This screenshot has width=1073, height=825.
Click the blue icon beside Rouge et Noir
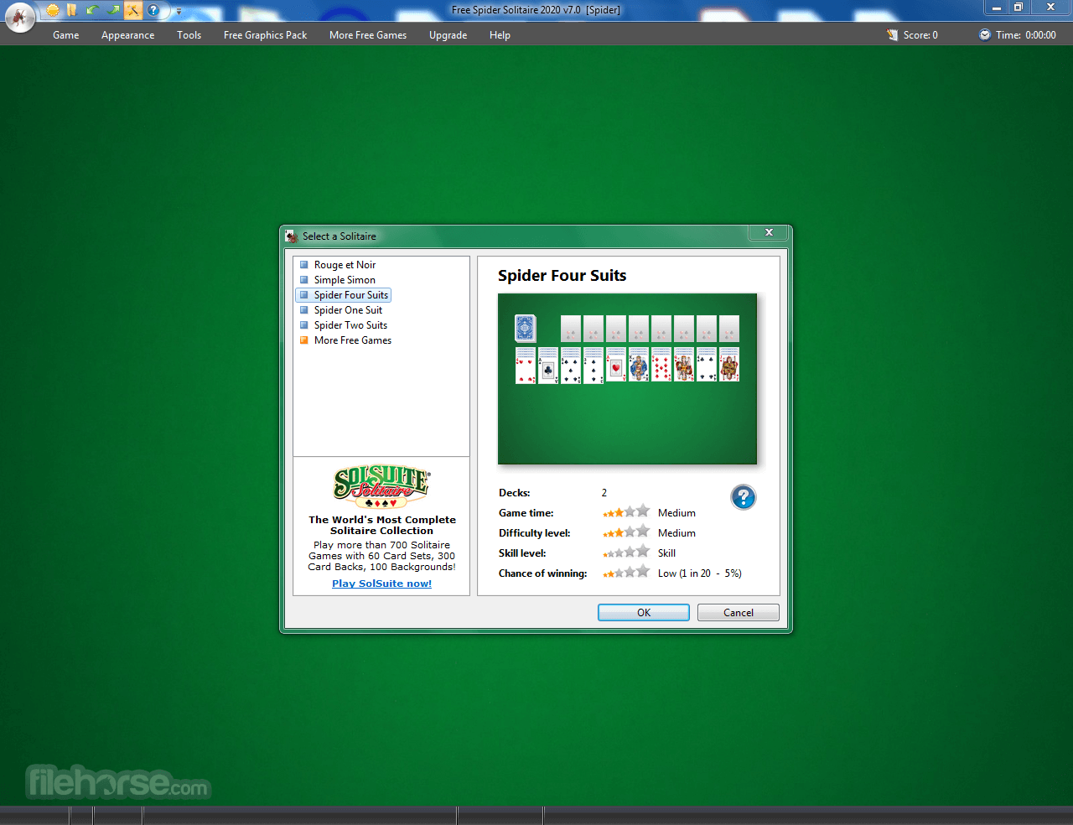point(304,265)
